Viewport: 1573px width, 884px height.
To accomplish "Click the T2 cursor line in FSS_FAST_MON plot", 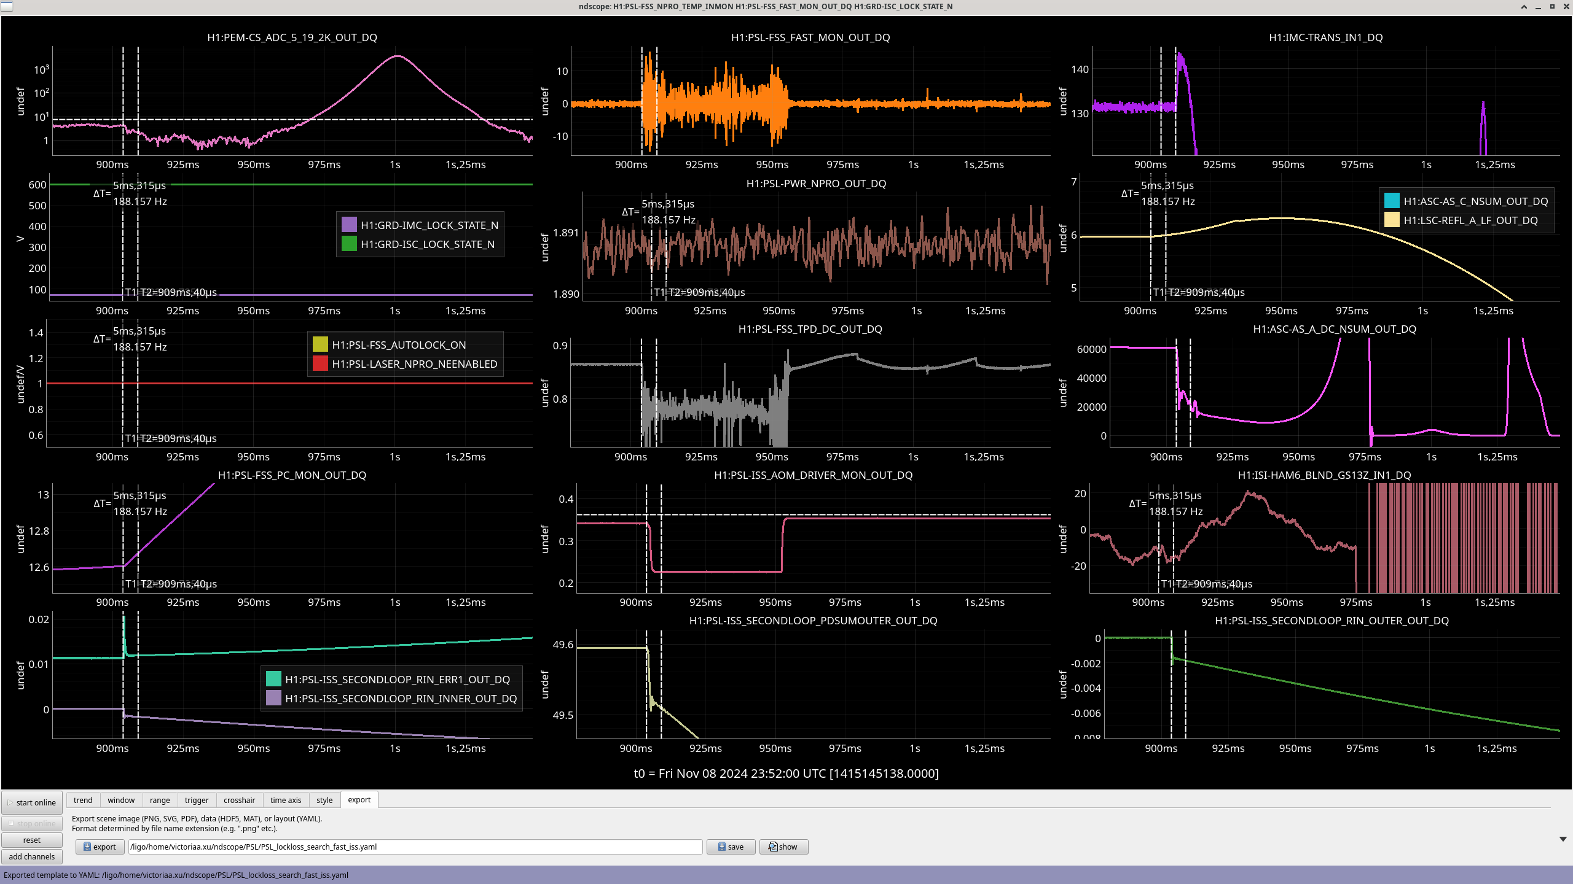I will click(x=657, y=101).
